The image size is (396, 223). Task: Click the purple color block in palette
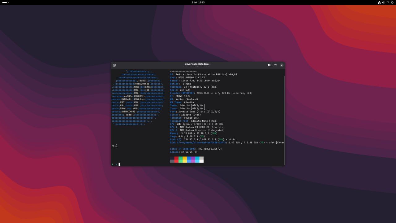pyautogui.click(x=193, y=160)
